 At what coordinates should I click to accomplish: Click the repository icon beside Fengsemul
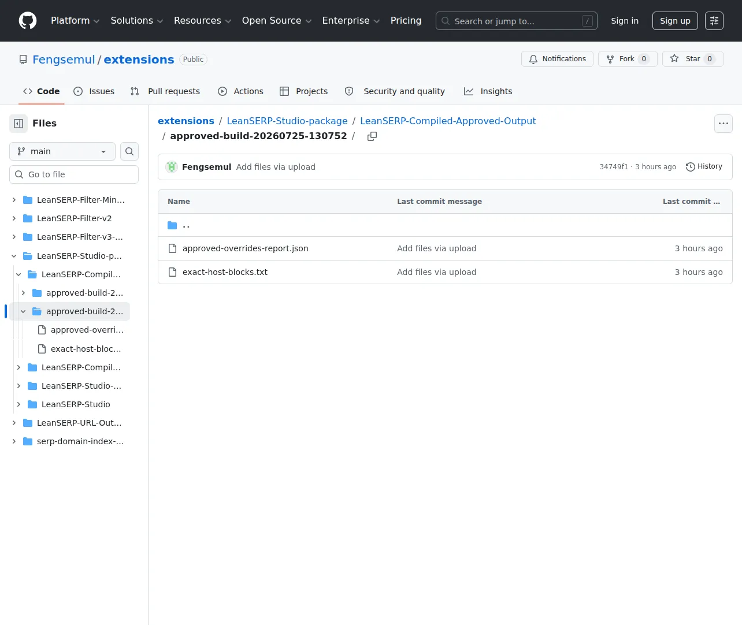point(23,59)
